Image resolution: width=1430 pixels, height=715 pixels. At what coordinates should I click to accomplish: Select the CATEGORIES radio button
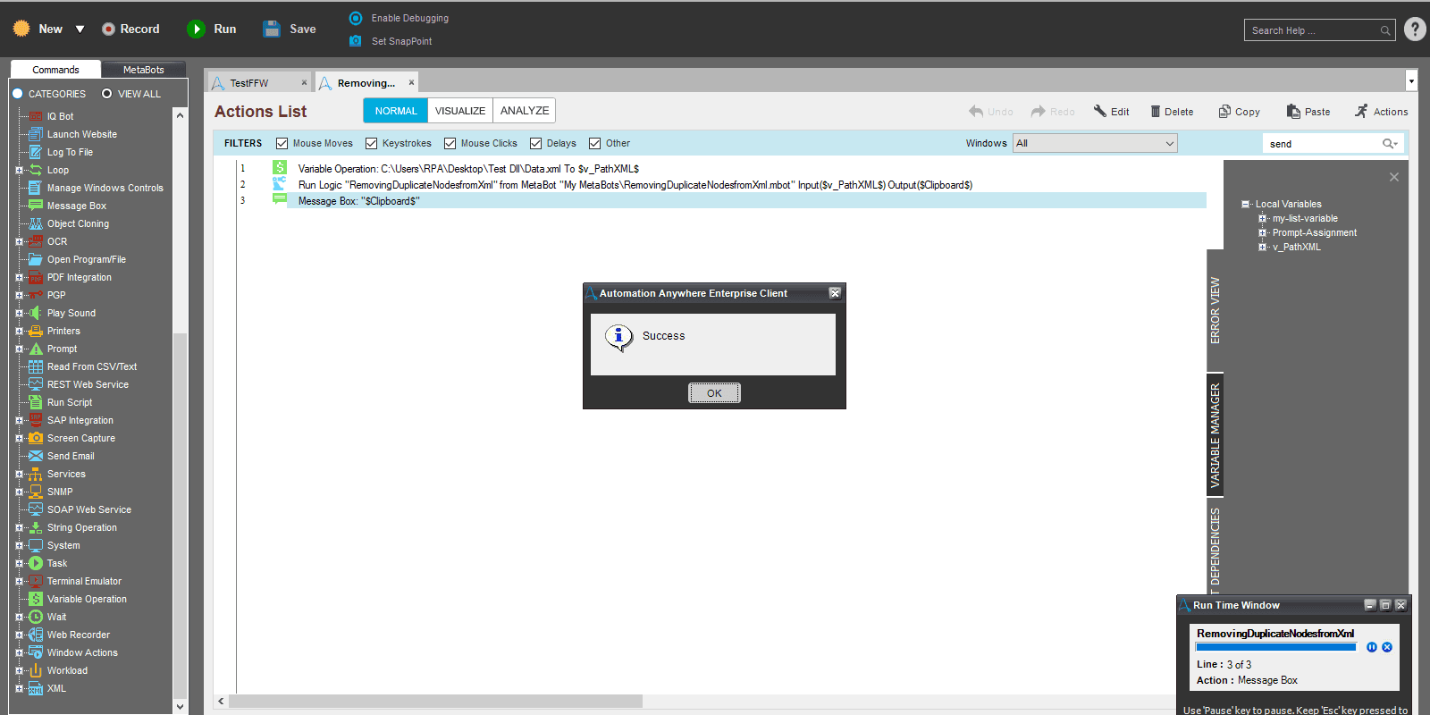(17, 94)
